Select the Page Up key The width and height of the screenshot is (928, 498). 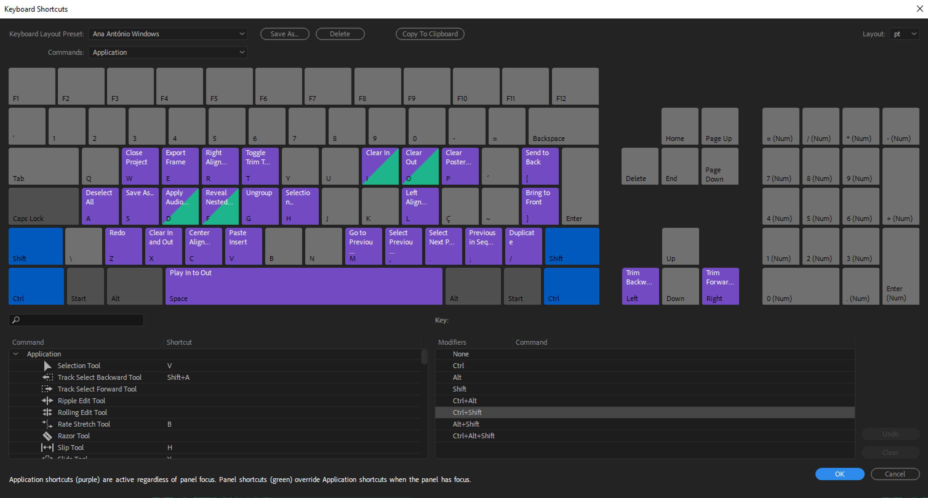click(x=720, y=126)
